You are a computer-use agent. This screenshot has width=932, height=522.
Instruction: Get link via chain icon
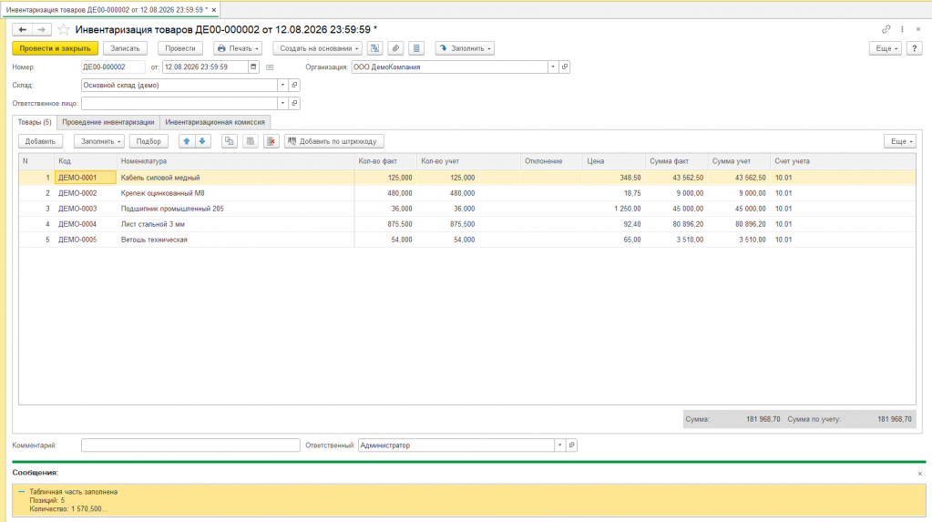coord(886,29)
